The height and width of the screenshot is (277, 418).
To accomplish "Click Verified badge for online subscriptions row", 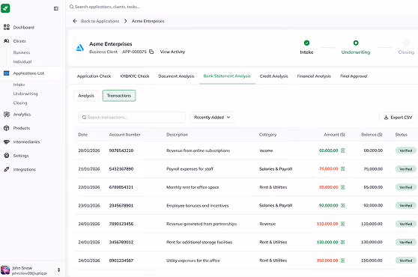I will point(406,150).
